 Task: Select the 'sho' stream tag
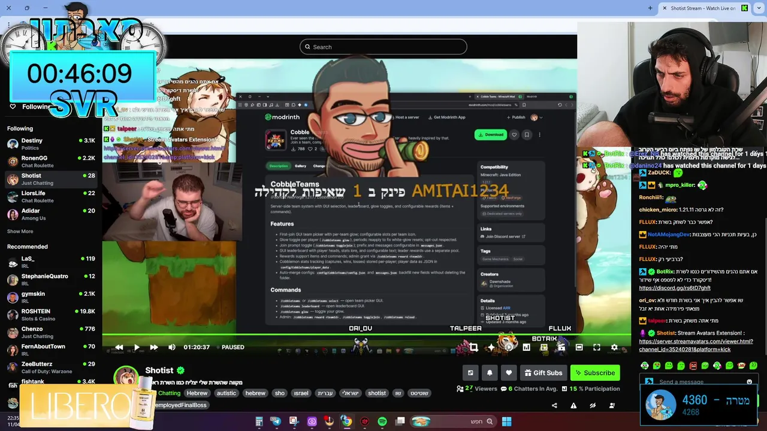279,393
